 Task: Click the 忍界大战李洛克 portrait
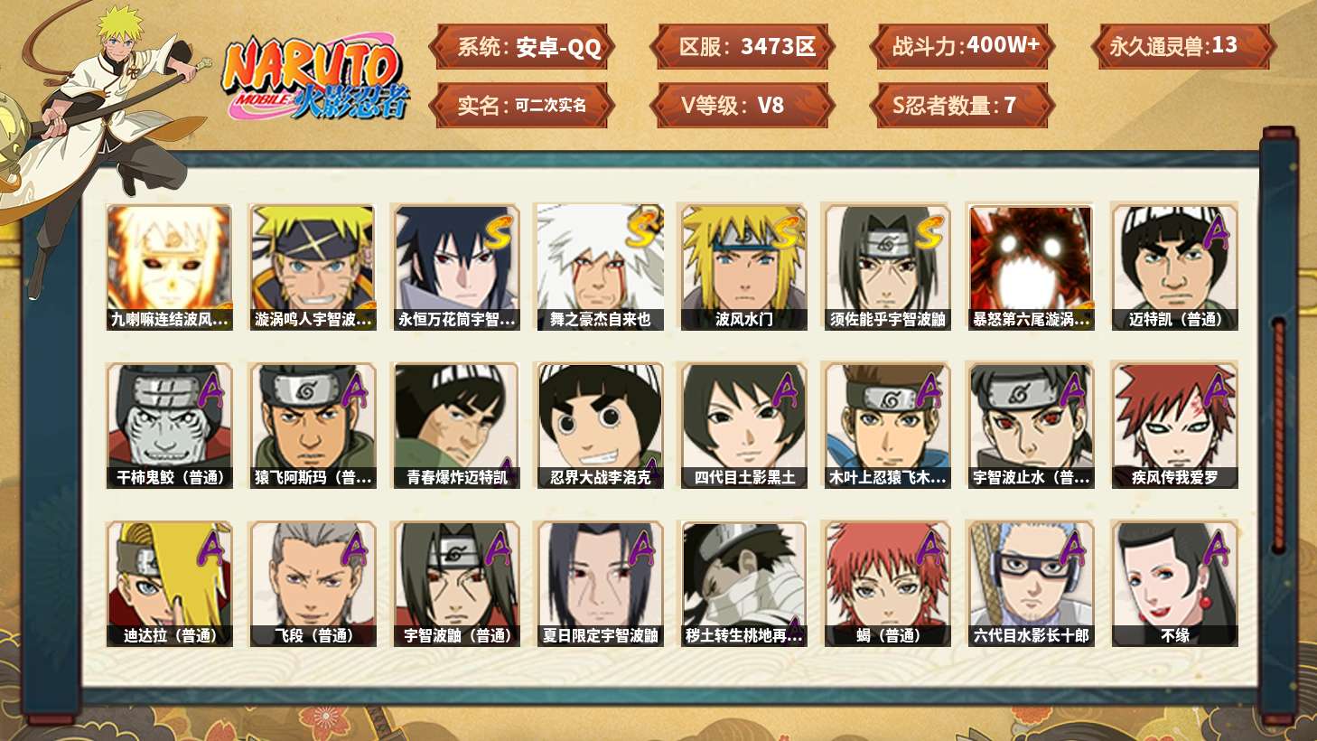(600, 426)
